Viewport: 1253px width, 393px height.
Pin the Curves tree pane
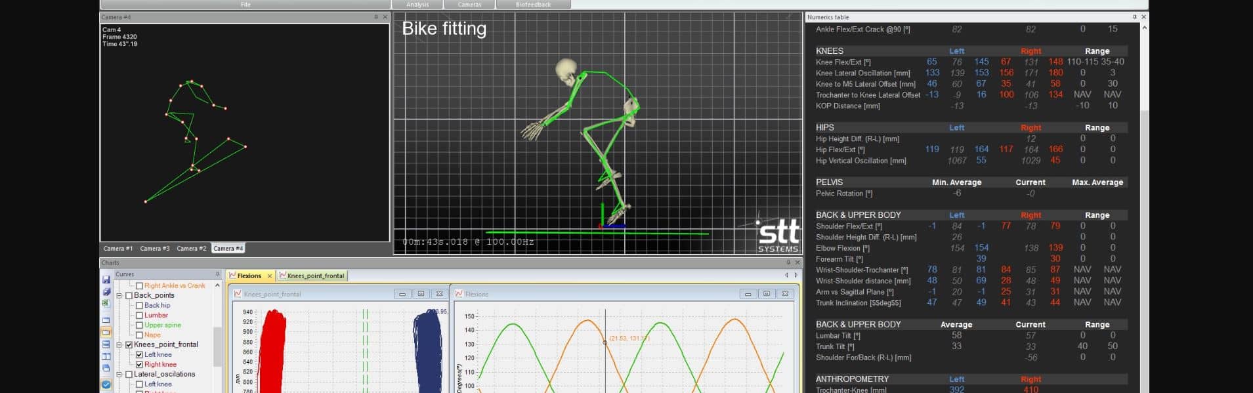pyautogui.click(x=217, y=274)
